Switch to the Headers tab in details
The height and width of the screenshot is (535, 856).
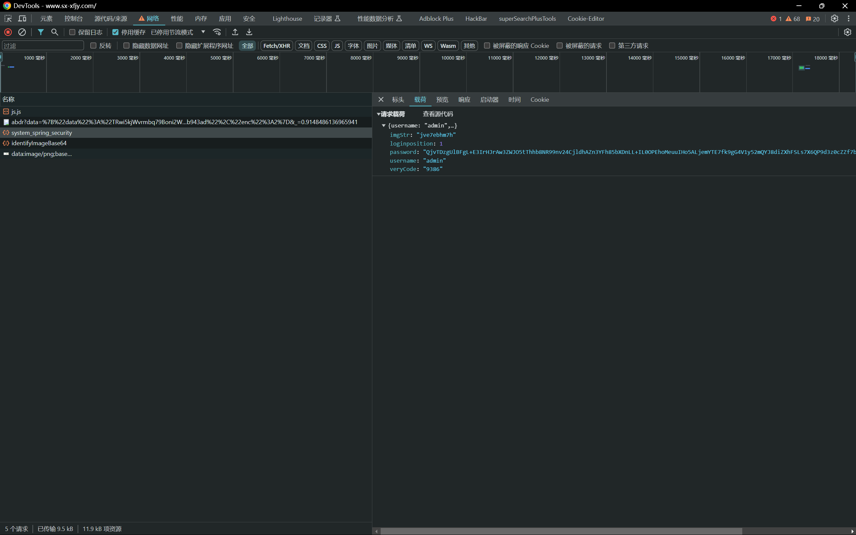[x=398, y=99]
